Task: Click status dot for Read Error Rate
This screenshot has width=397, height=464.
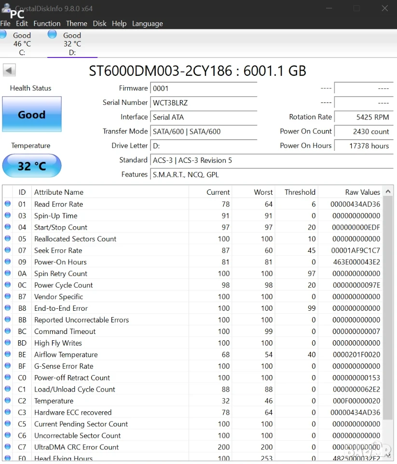Action: pos(8,203)
